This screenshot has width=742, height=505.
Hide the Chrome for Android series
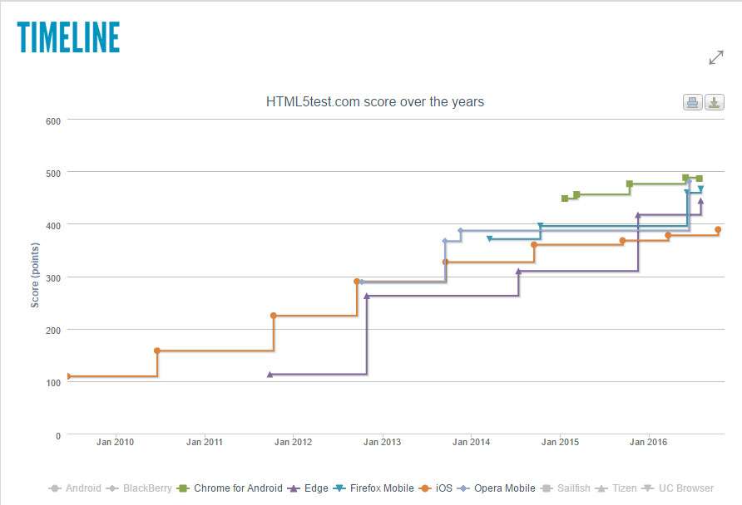pyautogui.click(x=230, y=488)
